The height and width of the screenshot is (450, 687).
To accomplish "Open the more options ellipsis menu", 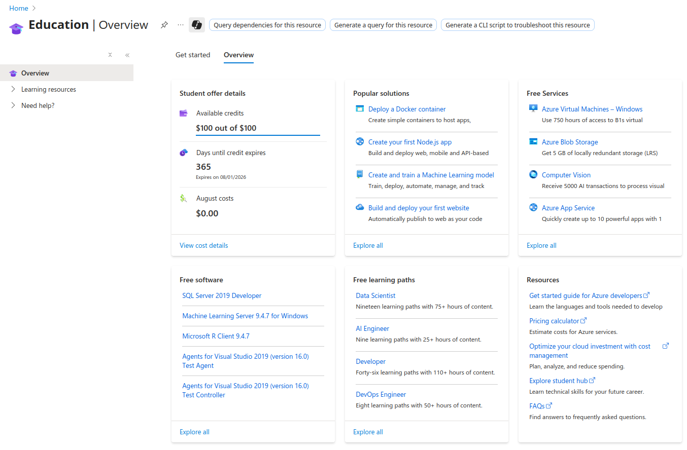I will [x=181, y=25].
